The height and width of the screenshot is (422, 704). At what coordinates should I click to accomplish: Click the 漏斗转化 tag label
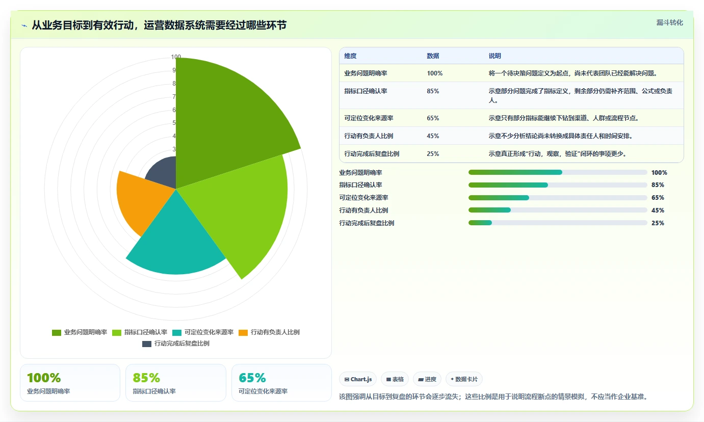(669, 22)
